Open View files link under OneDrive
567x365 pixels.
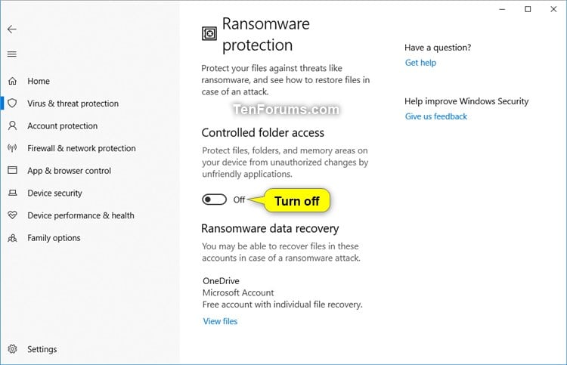220,321
